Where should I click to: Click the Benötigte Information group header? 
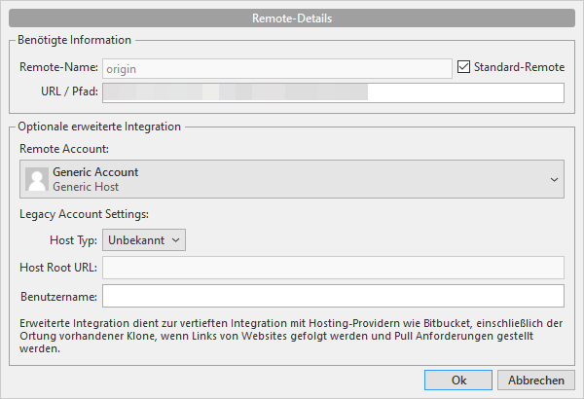coord(75,40)
